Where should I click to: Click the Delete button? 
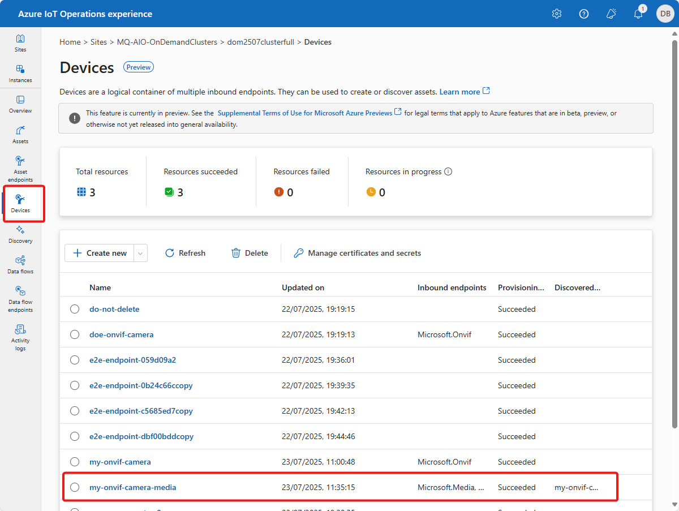[250, 253]
